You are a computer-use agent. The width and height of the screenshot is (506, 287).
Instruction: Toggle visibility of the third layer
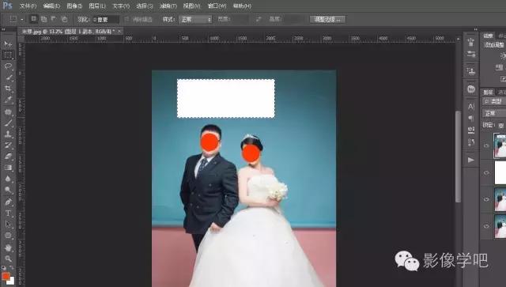tap(486, 199)
